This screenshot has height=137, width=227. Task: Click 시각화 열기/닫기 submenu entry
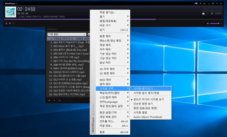pyautogui.click(x=151, y=89)
